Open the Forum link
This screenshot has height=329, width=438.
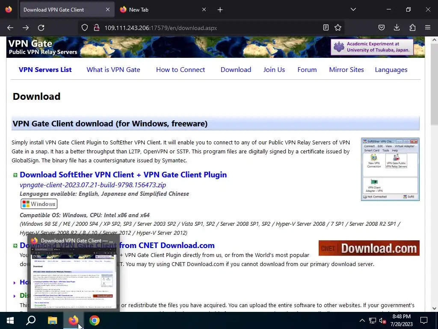tap(307, 70)
